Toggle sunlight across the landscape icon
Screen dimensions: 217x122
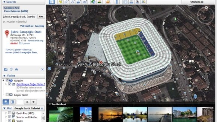click(x=100, y=2)
